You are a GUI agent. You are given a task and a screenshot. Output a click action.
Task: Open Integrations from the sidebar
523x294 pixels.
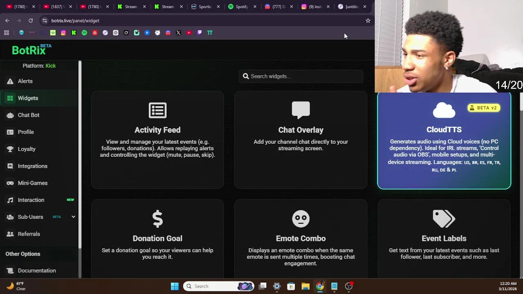[40, 166]
